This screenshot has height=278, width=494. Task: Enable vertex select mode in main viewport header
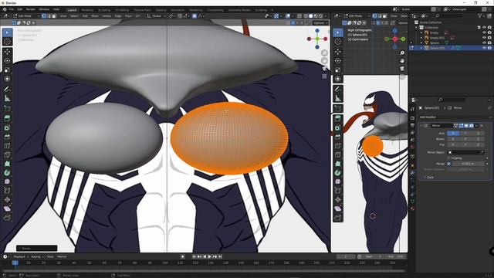pyautogui.click(x=44, y=15)
